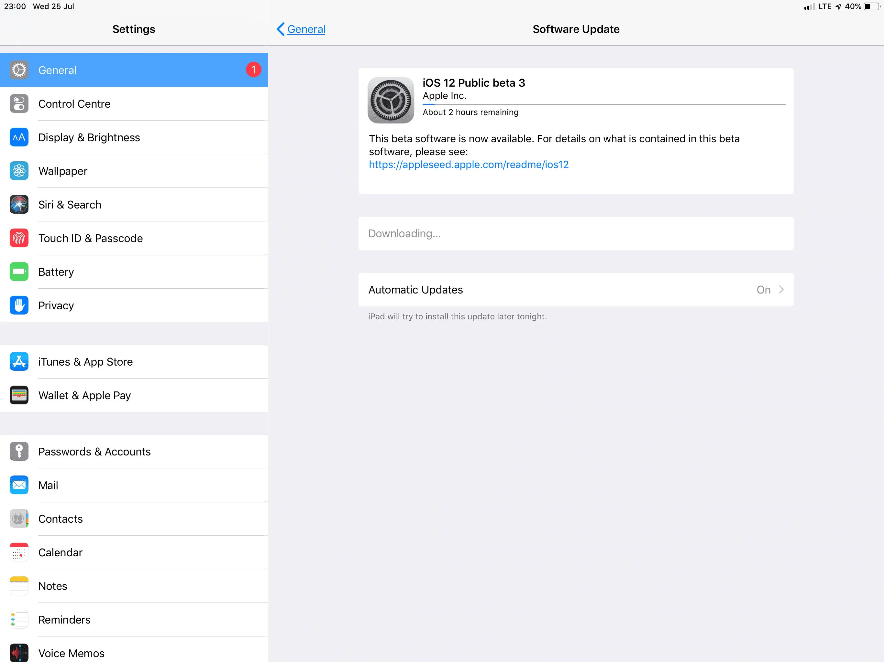Viewport: 884px width, 662px height.
Task: Click the download progress bar
Action: 603,104
